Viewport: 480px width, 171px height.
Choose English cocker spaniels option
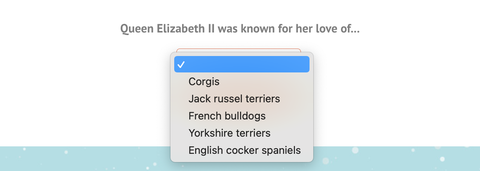point(242,150)
